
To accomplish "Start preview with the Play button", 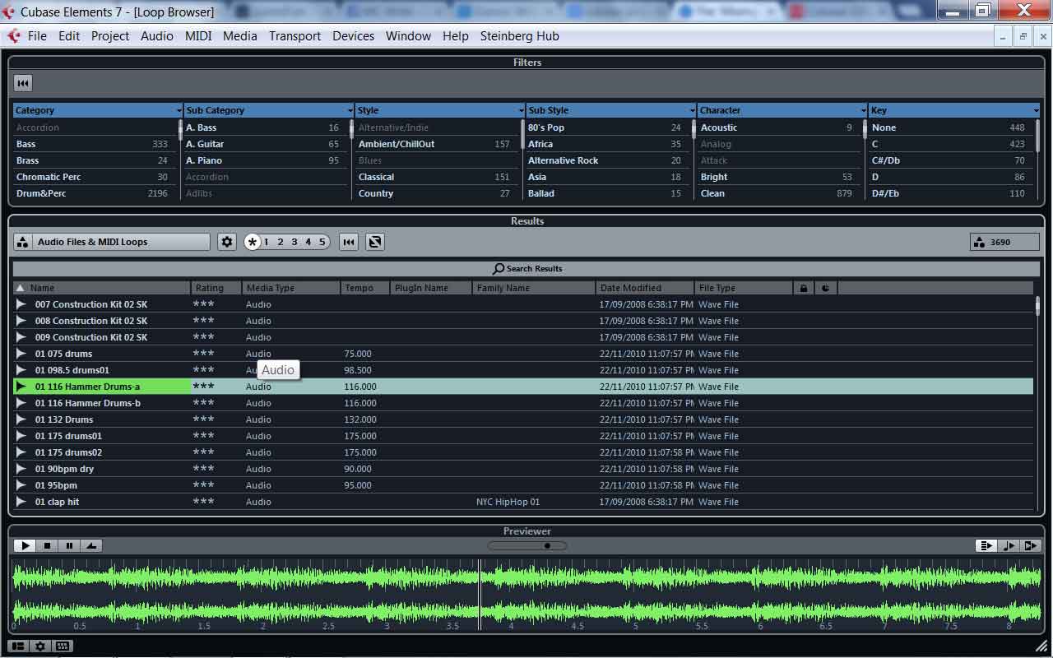I will pyautogui.click(x=26, y=545).
